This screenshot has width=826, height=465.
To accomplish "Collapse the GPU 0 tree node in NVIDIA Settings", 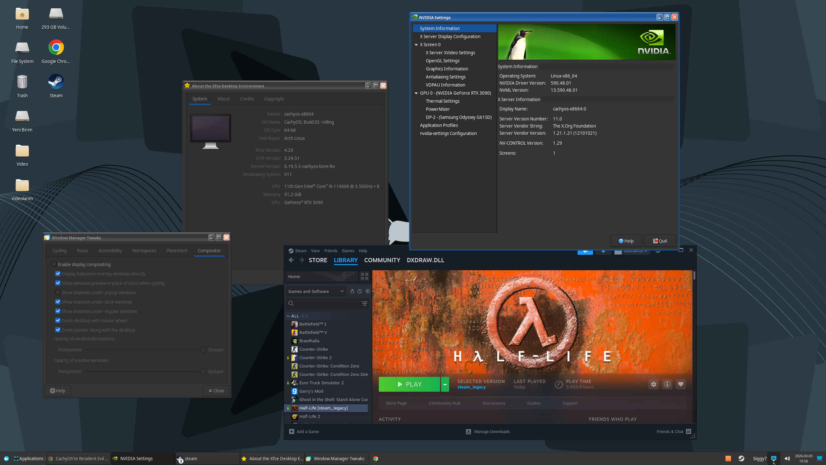I will pyautogui.click(x=416, y=93).
